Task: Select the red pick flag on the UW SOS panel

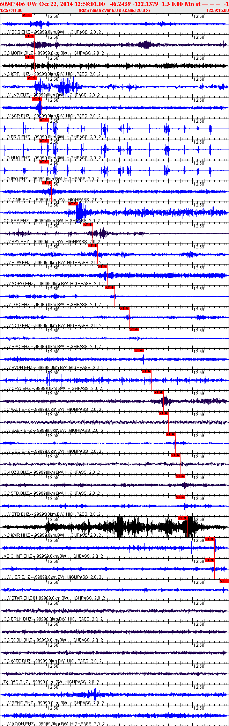Action: 27,15
